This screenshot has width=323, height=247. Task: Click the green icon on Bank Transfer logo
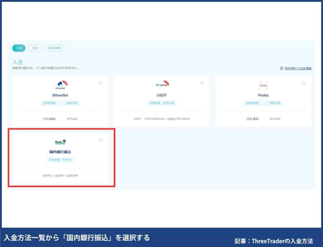64,141
